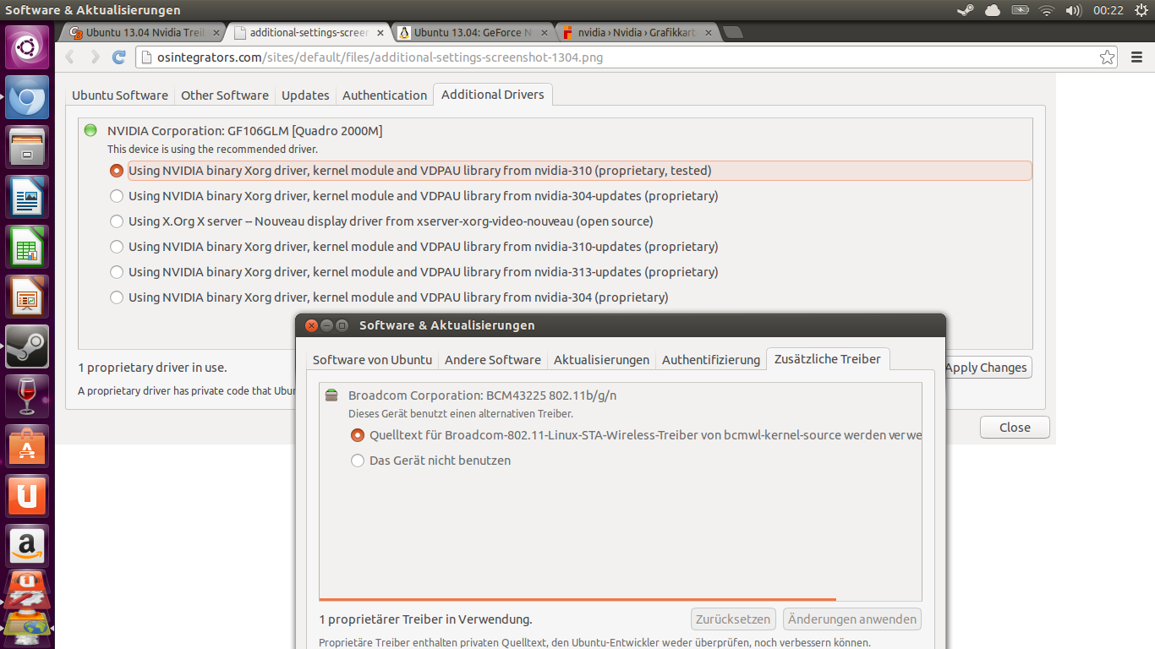Open Ubuntu Software Center launcher icon
Viewport: 1155px width, 649px height.
click(27, 447)
